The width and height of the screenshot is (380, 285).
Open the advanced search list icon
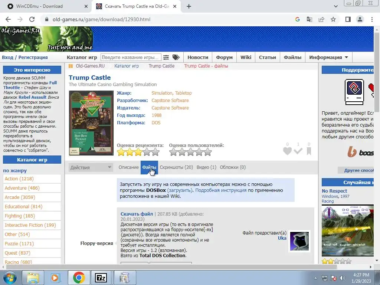166,58
